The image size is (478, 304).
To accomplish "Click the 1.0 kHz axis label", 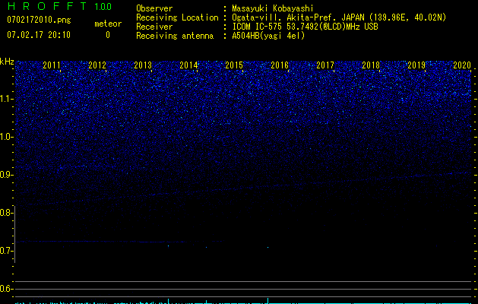I will (6, 137).
